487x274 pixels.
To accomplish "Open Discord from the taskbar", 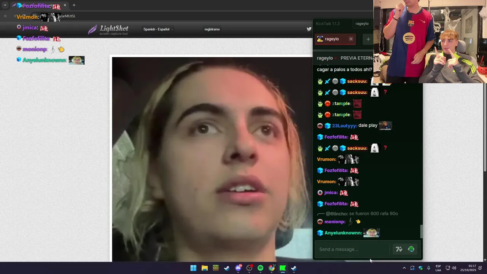I will click(x=238, y=268).
